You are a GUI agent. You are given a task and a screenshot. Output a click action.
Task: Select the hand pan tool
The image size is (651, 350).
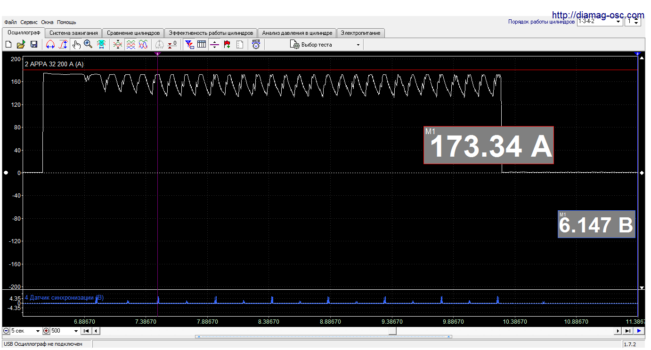coord(76,44)
